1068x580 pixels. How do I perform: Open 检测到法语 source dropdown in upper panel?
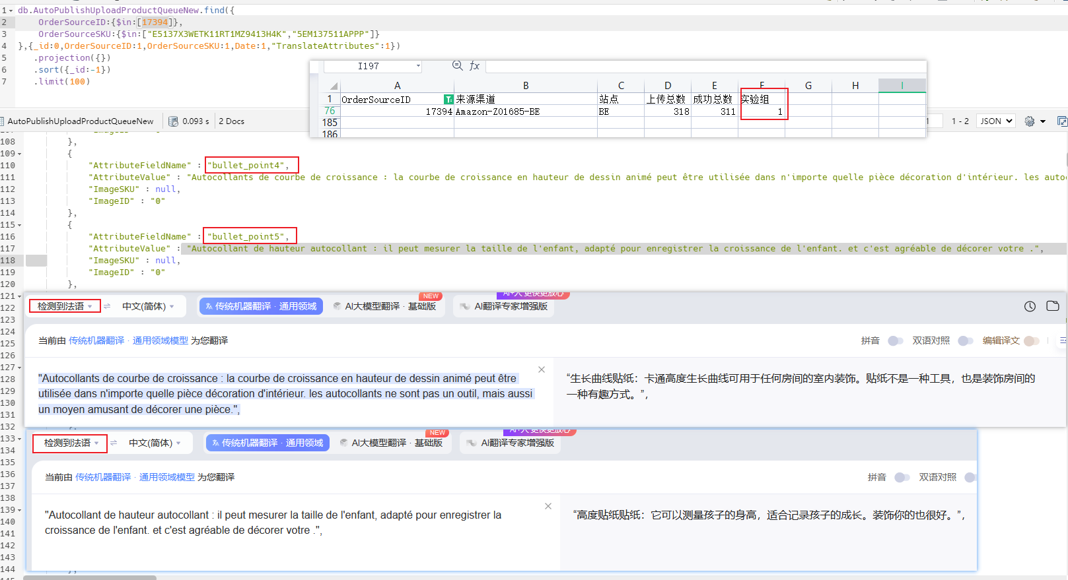(x=65, y=306)
